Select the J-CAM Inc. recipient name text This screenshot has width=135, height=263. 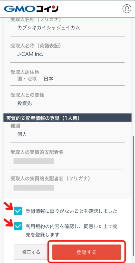tap(30, 54)
